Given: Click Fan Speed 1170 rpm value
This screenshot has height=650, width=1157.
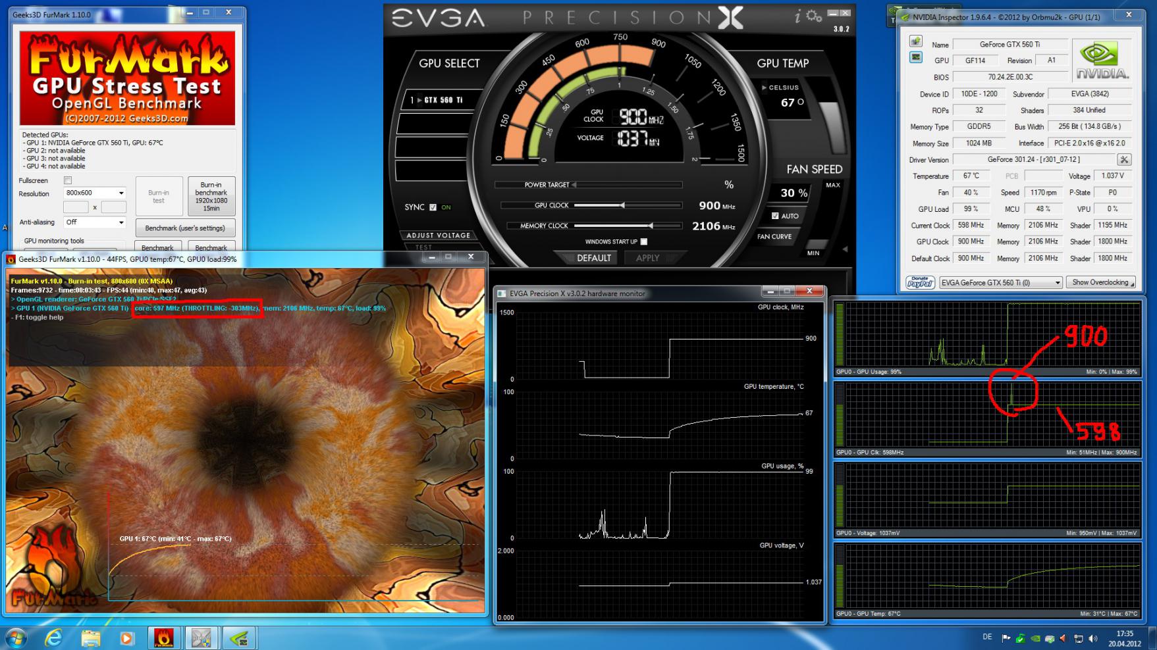Looking at the screenshot, I should point(1043,192).
